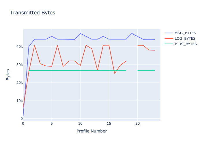This screenshot has height=144, width=202.
Task: Click the green ISUS_BYTES legend line swatch
Action: 169,44
